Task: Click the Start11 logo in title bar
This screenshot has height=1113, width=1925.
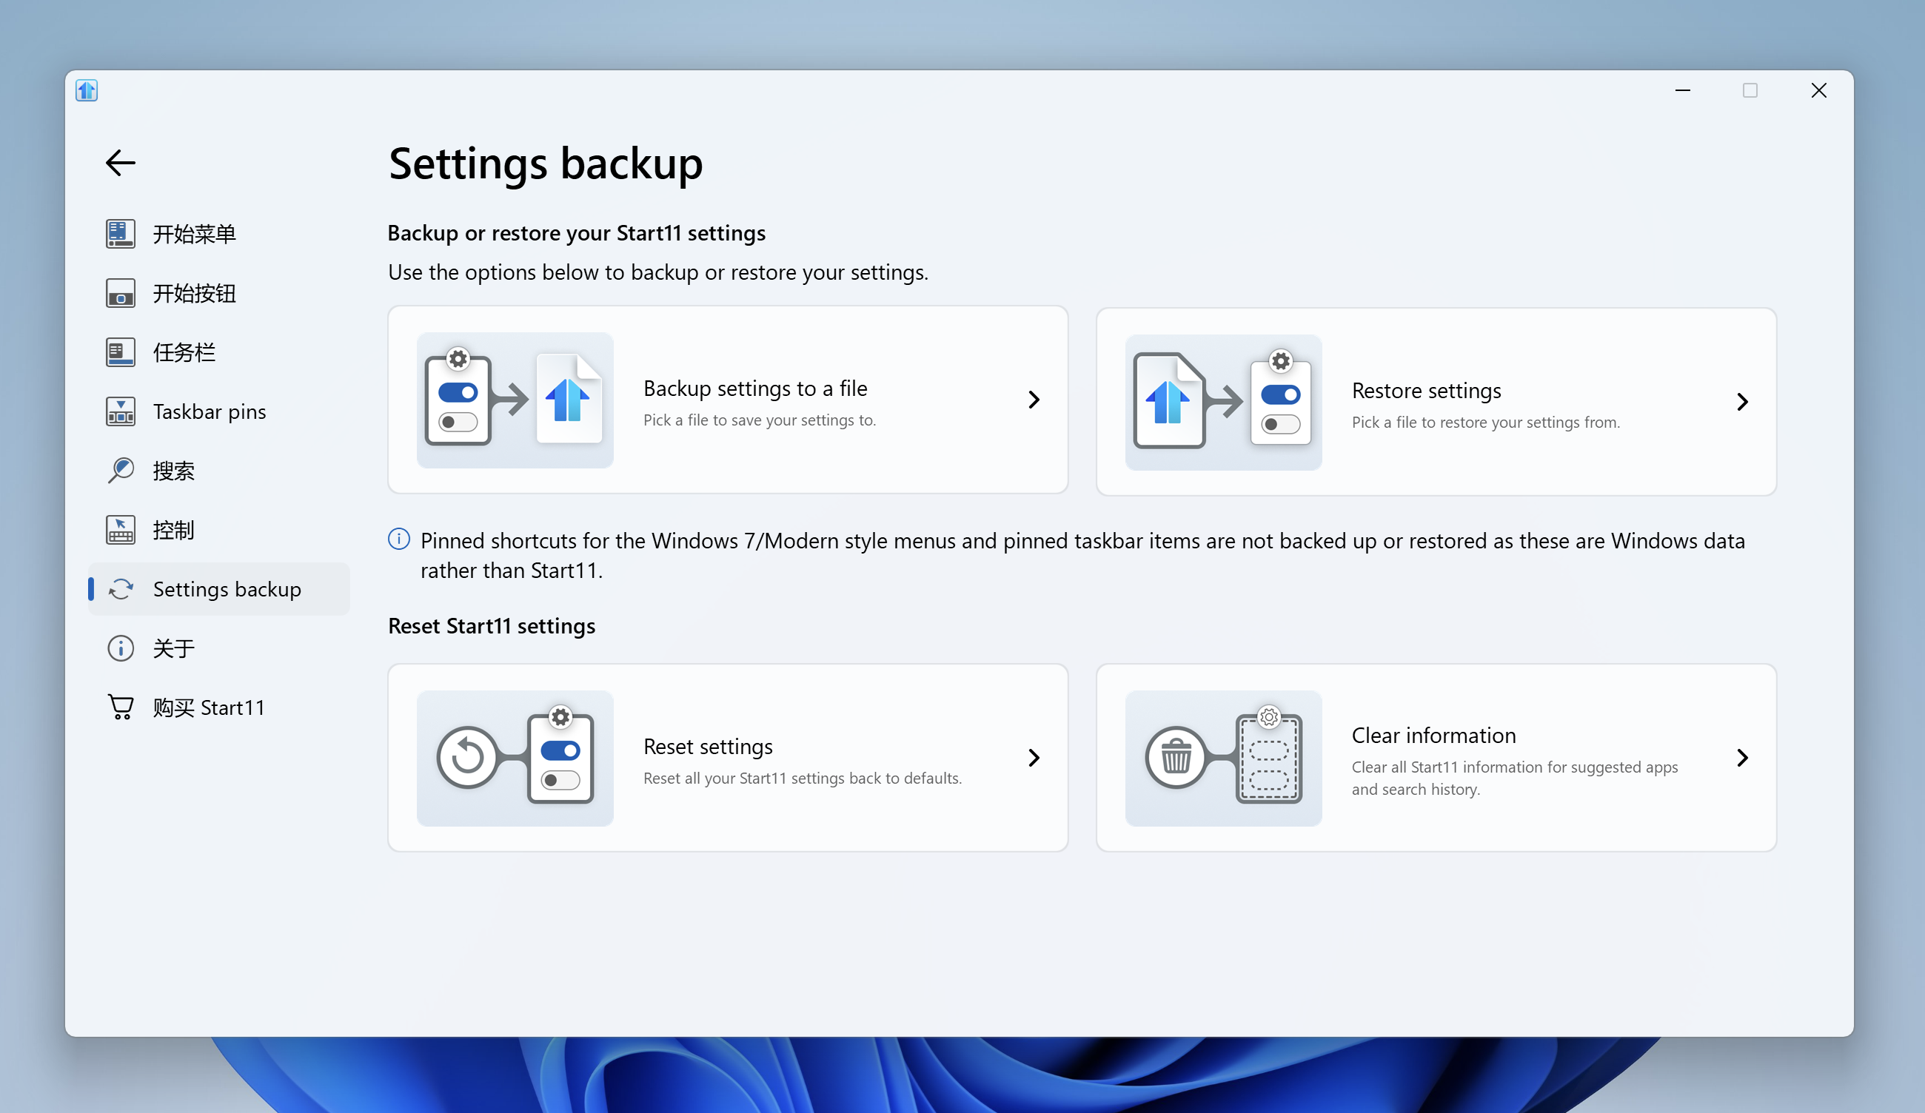Action: 87,90
